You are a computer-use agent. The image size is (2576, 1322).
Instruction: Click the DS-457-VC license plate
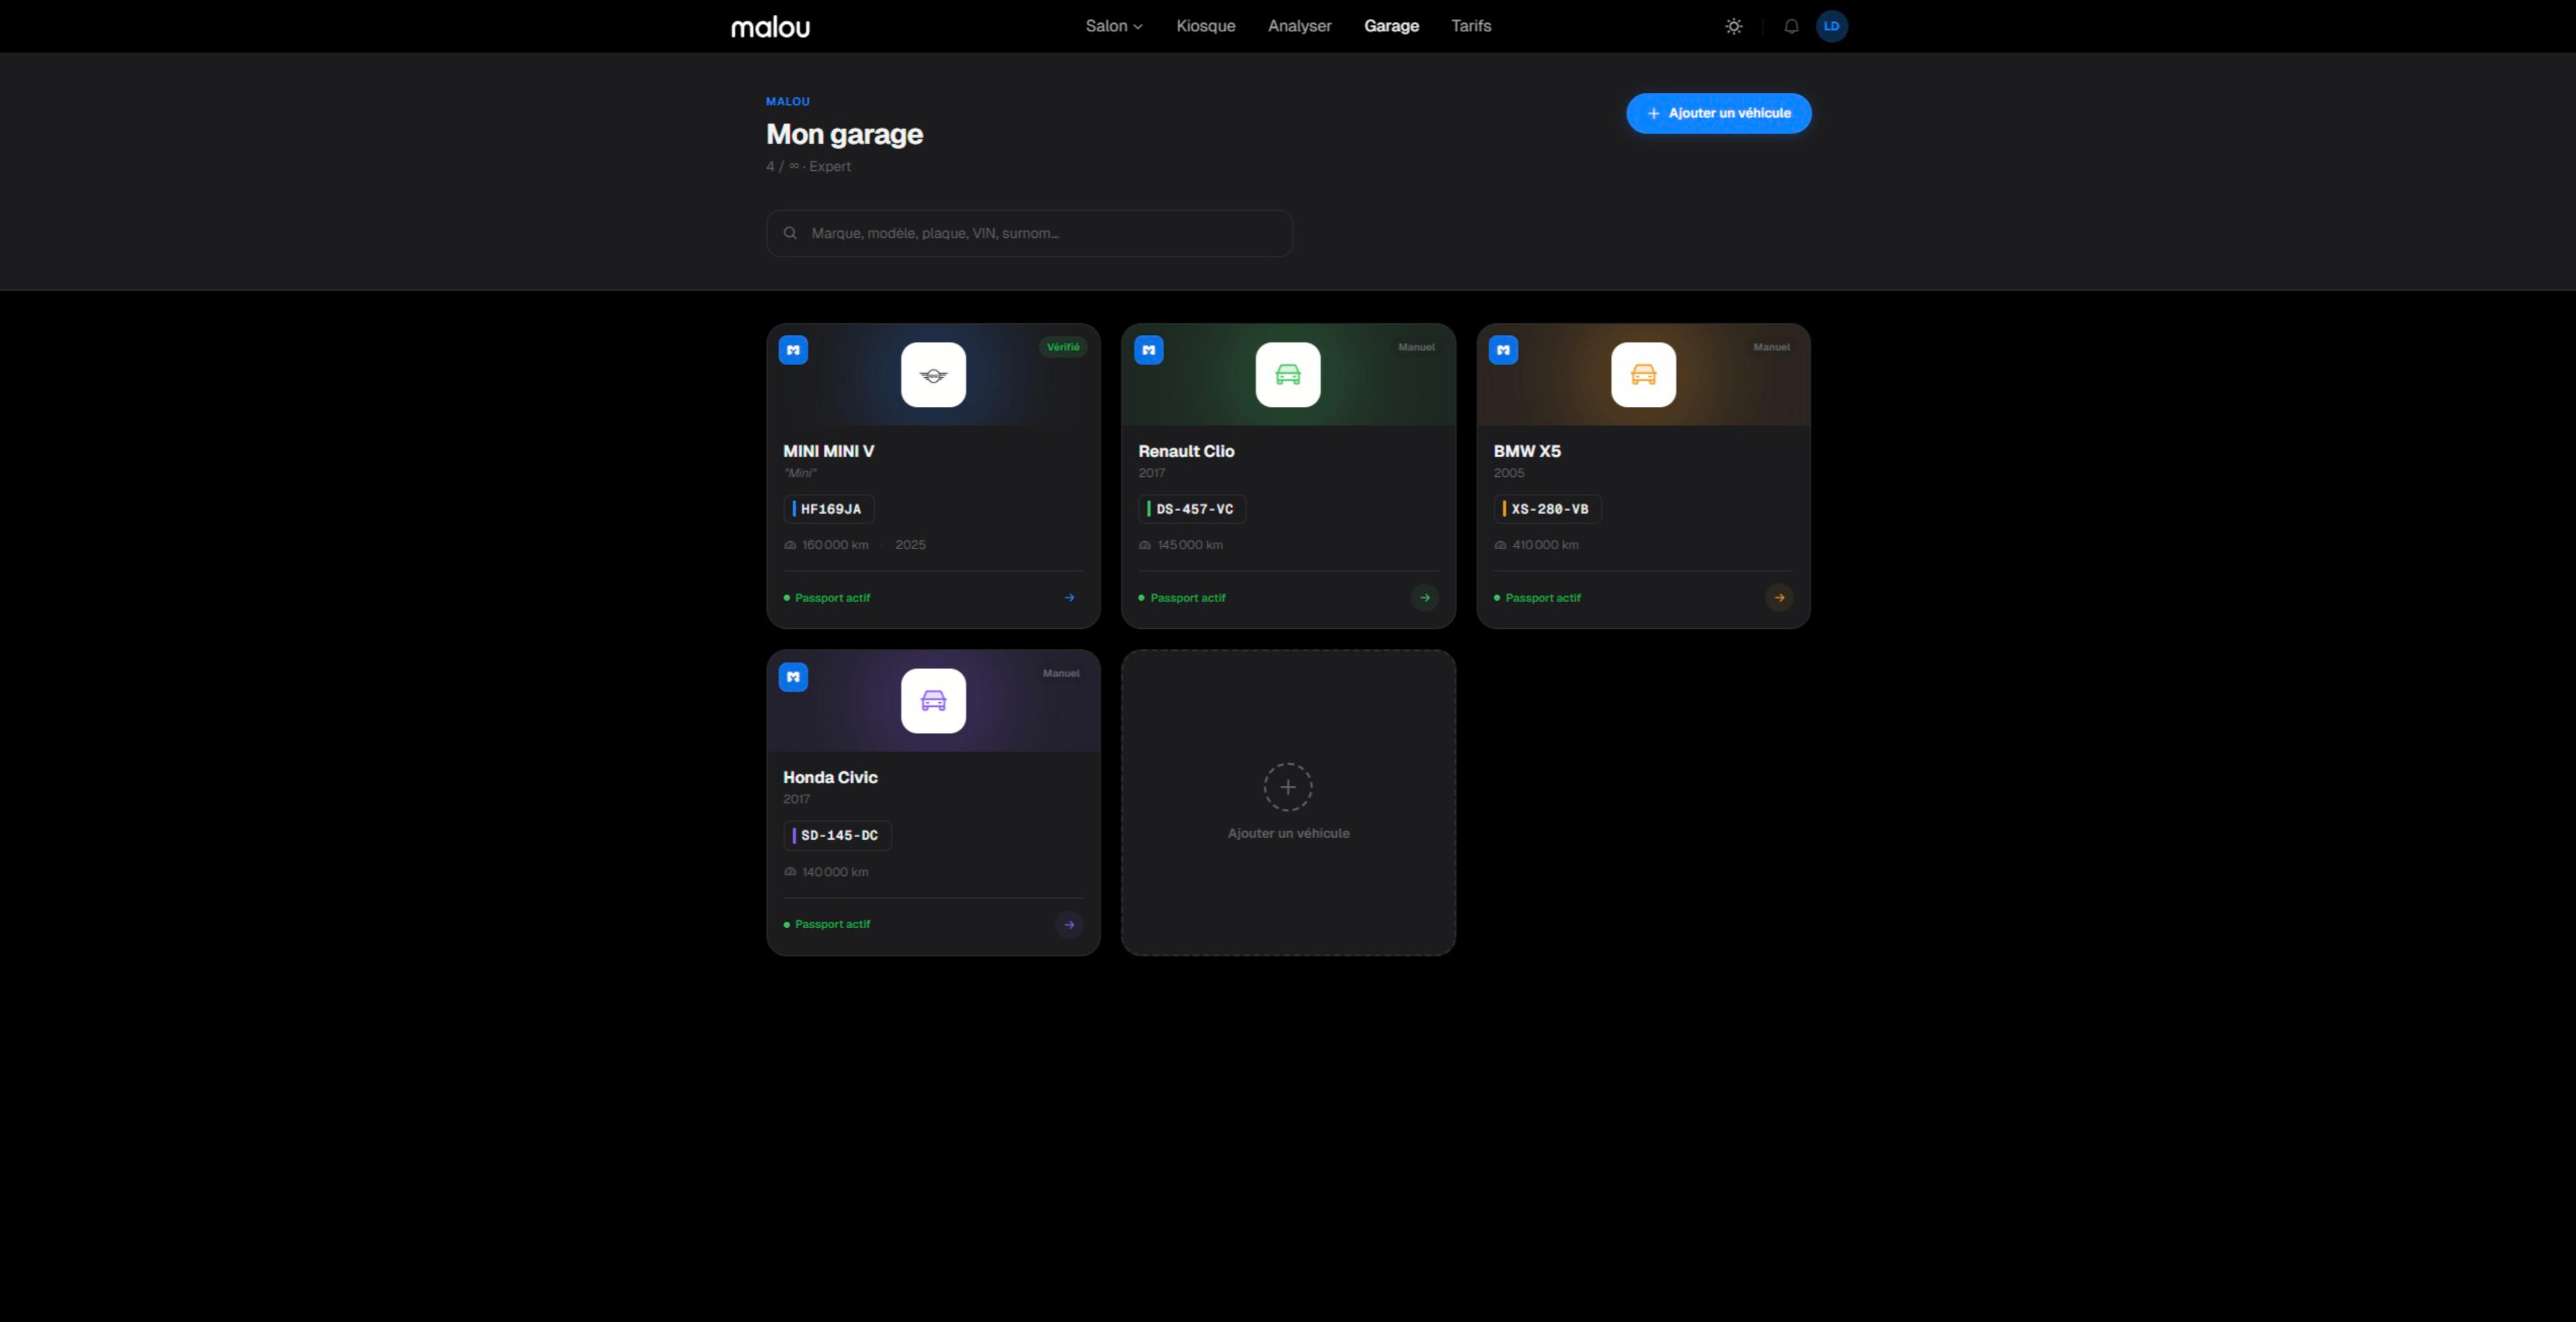point(1192,509)
